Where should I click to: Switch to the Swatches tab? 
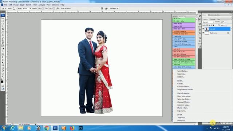click(212, 15)
